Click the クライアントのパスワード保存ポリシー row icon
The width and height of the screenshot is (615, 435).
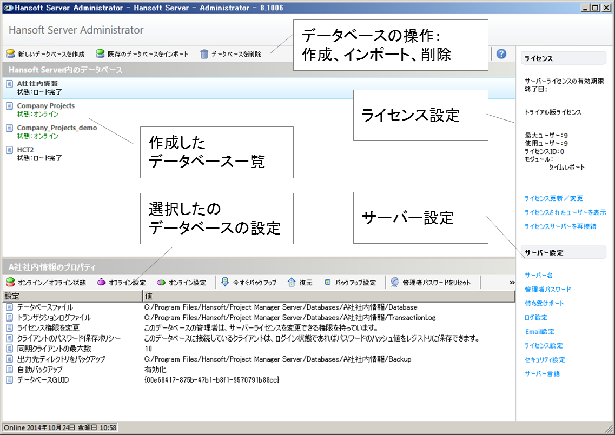10,338
